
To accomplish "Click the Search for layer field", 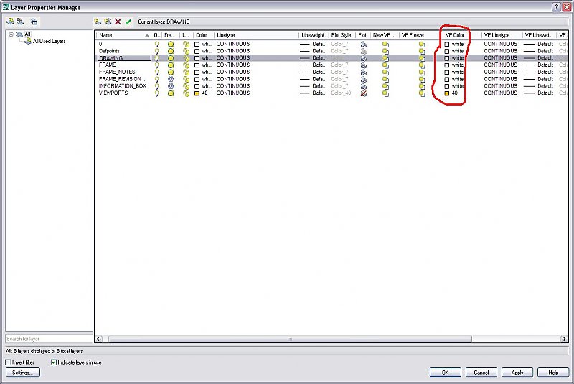I will 49,339.
